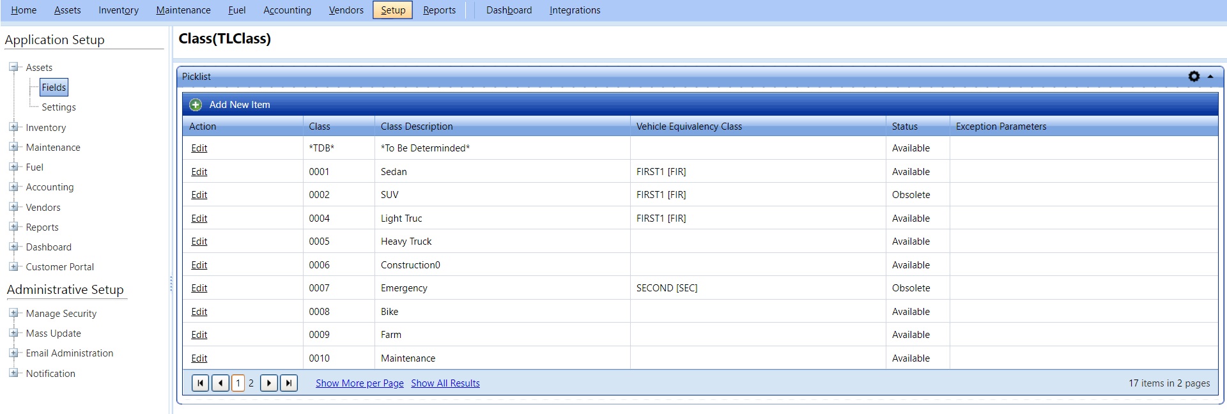Open the Assets menu in top bar
The height and width of the screenshot is (414, 1227).
68,10
